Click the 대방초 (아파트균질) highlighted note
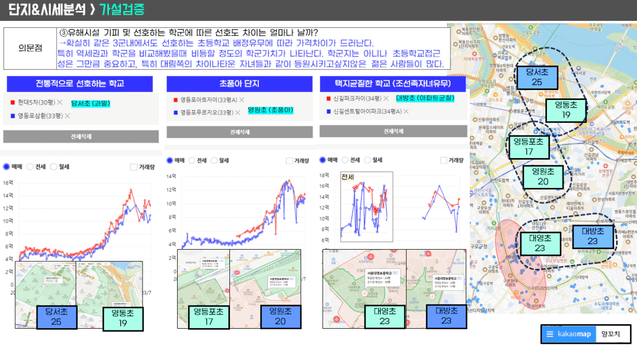The height and width of the screenshot is (358, 637). [425, 98]
